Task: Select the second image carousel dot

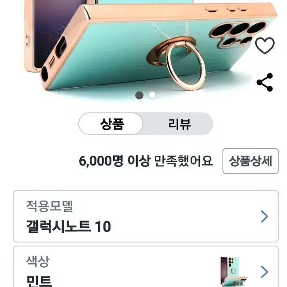Action: coord(152,95)
